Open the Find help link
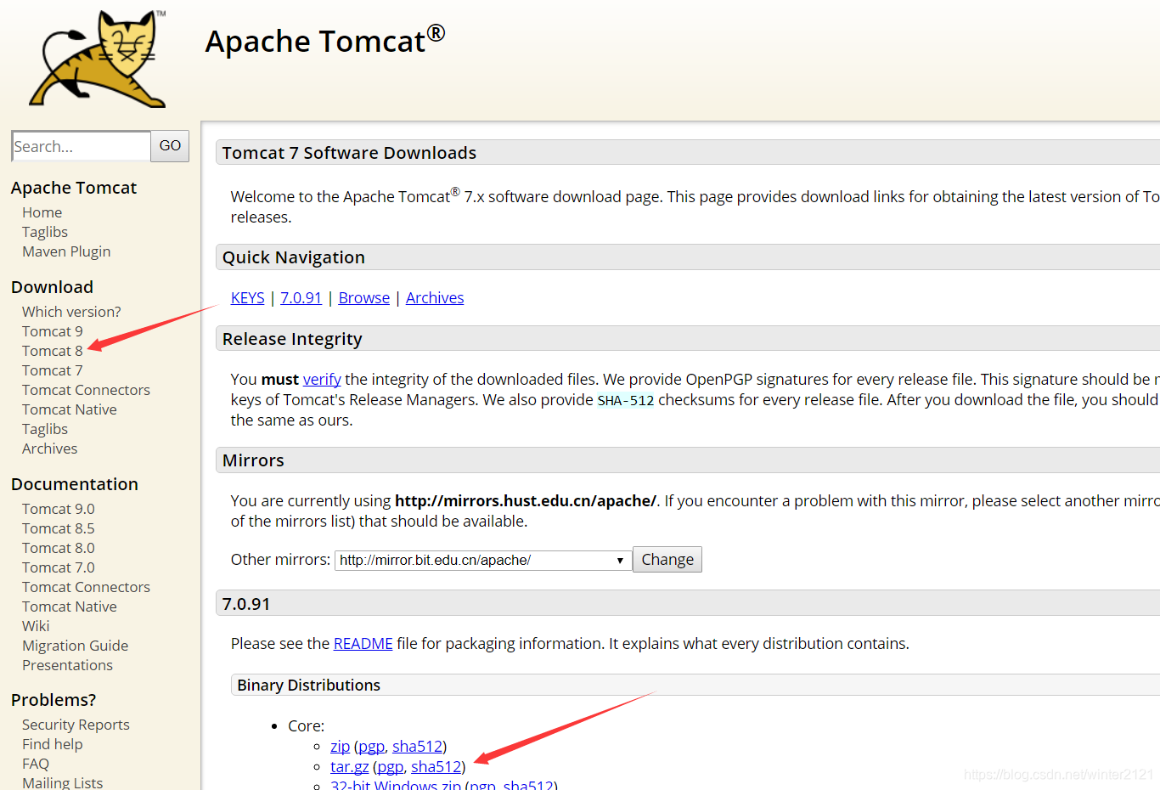This screenshot has height=790, width=1160. tap(53, 744)
